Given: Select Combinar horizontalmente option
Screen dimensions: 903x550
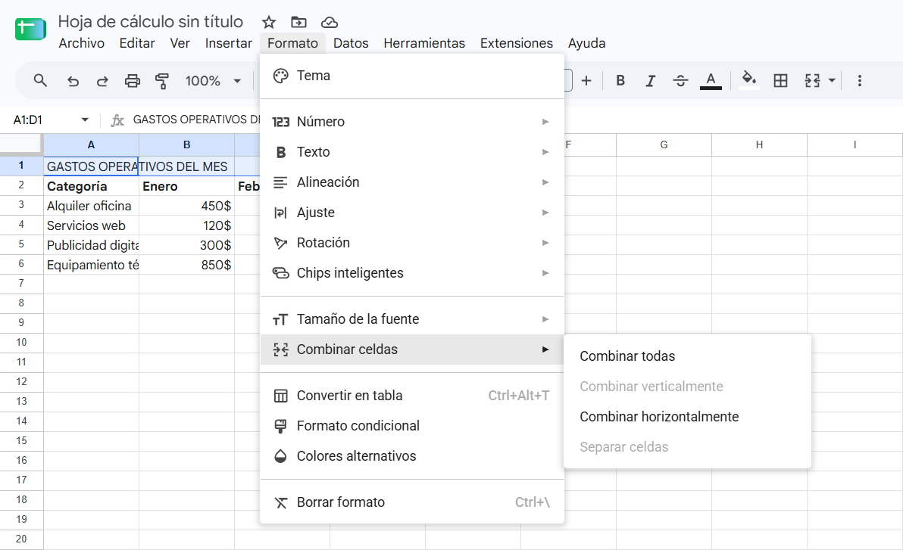Looking at the screenshot, I should pos(687,417).
